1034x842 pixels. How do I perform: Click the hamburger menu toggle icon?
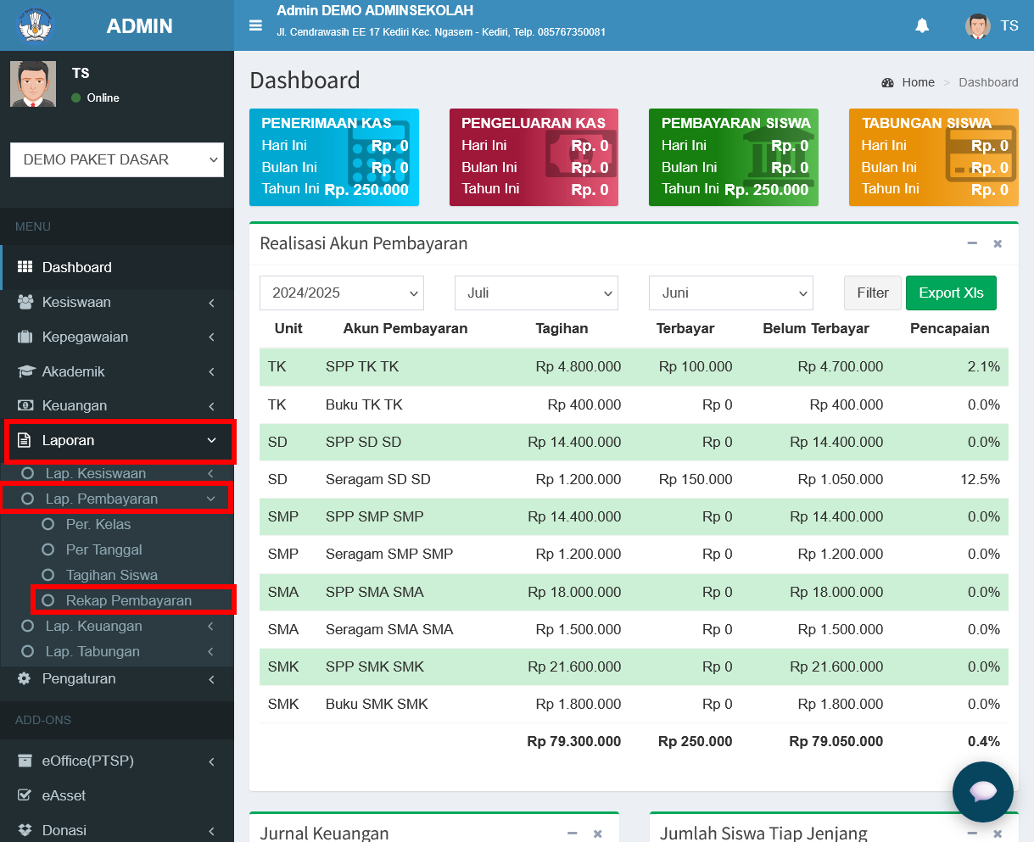pos(255,25)
